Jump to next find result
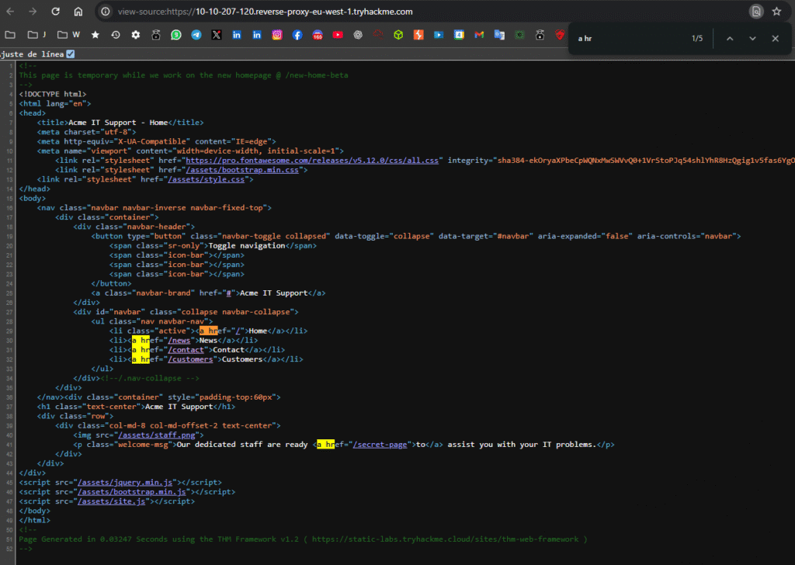Viewport: 795px width, 565px height. (x=752, y=38)
